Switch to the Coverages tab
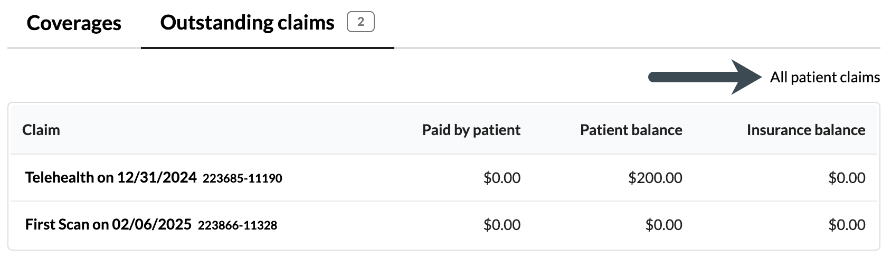 [74, 23]
